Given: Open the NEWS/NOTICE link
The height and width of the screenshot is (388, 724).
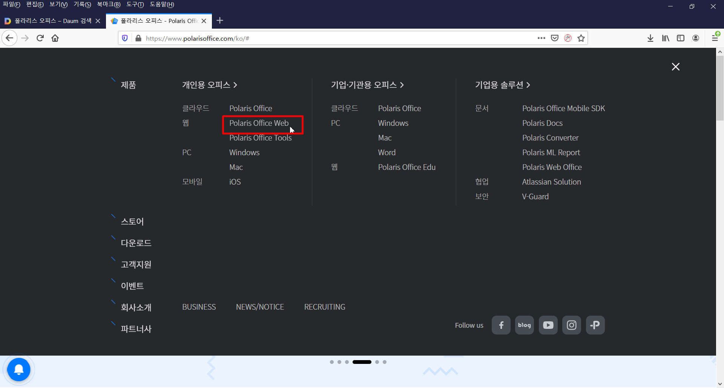Looking at the screenshot, I should 260,307.
